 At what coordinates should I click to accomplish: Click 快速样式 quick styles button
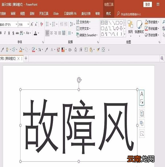click(139, 28)
